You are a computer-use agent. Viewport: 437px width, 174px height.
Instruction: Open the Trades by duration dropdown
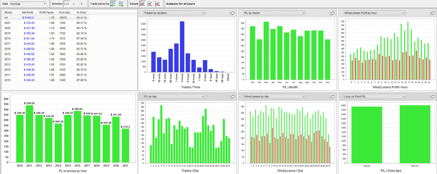174,13
